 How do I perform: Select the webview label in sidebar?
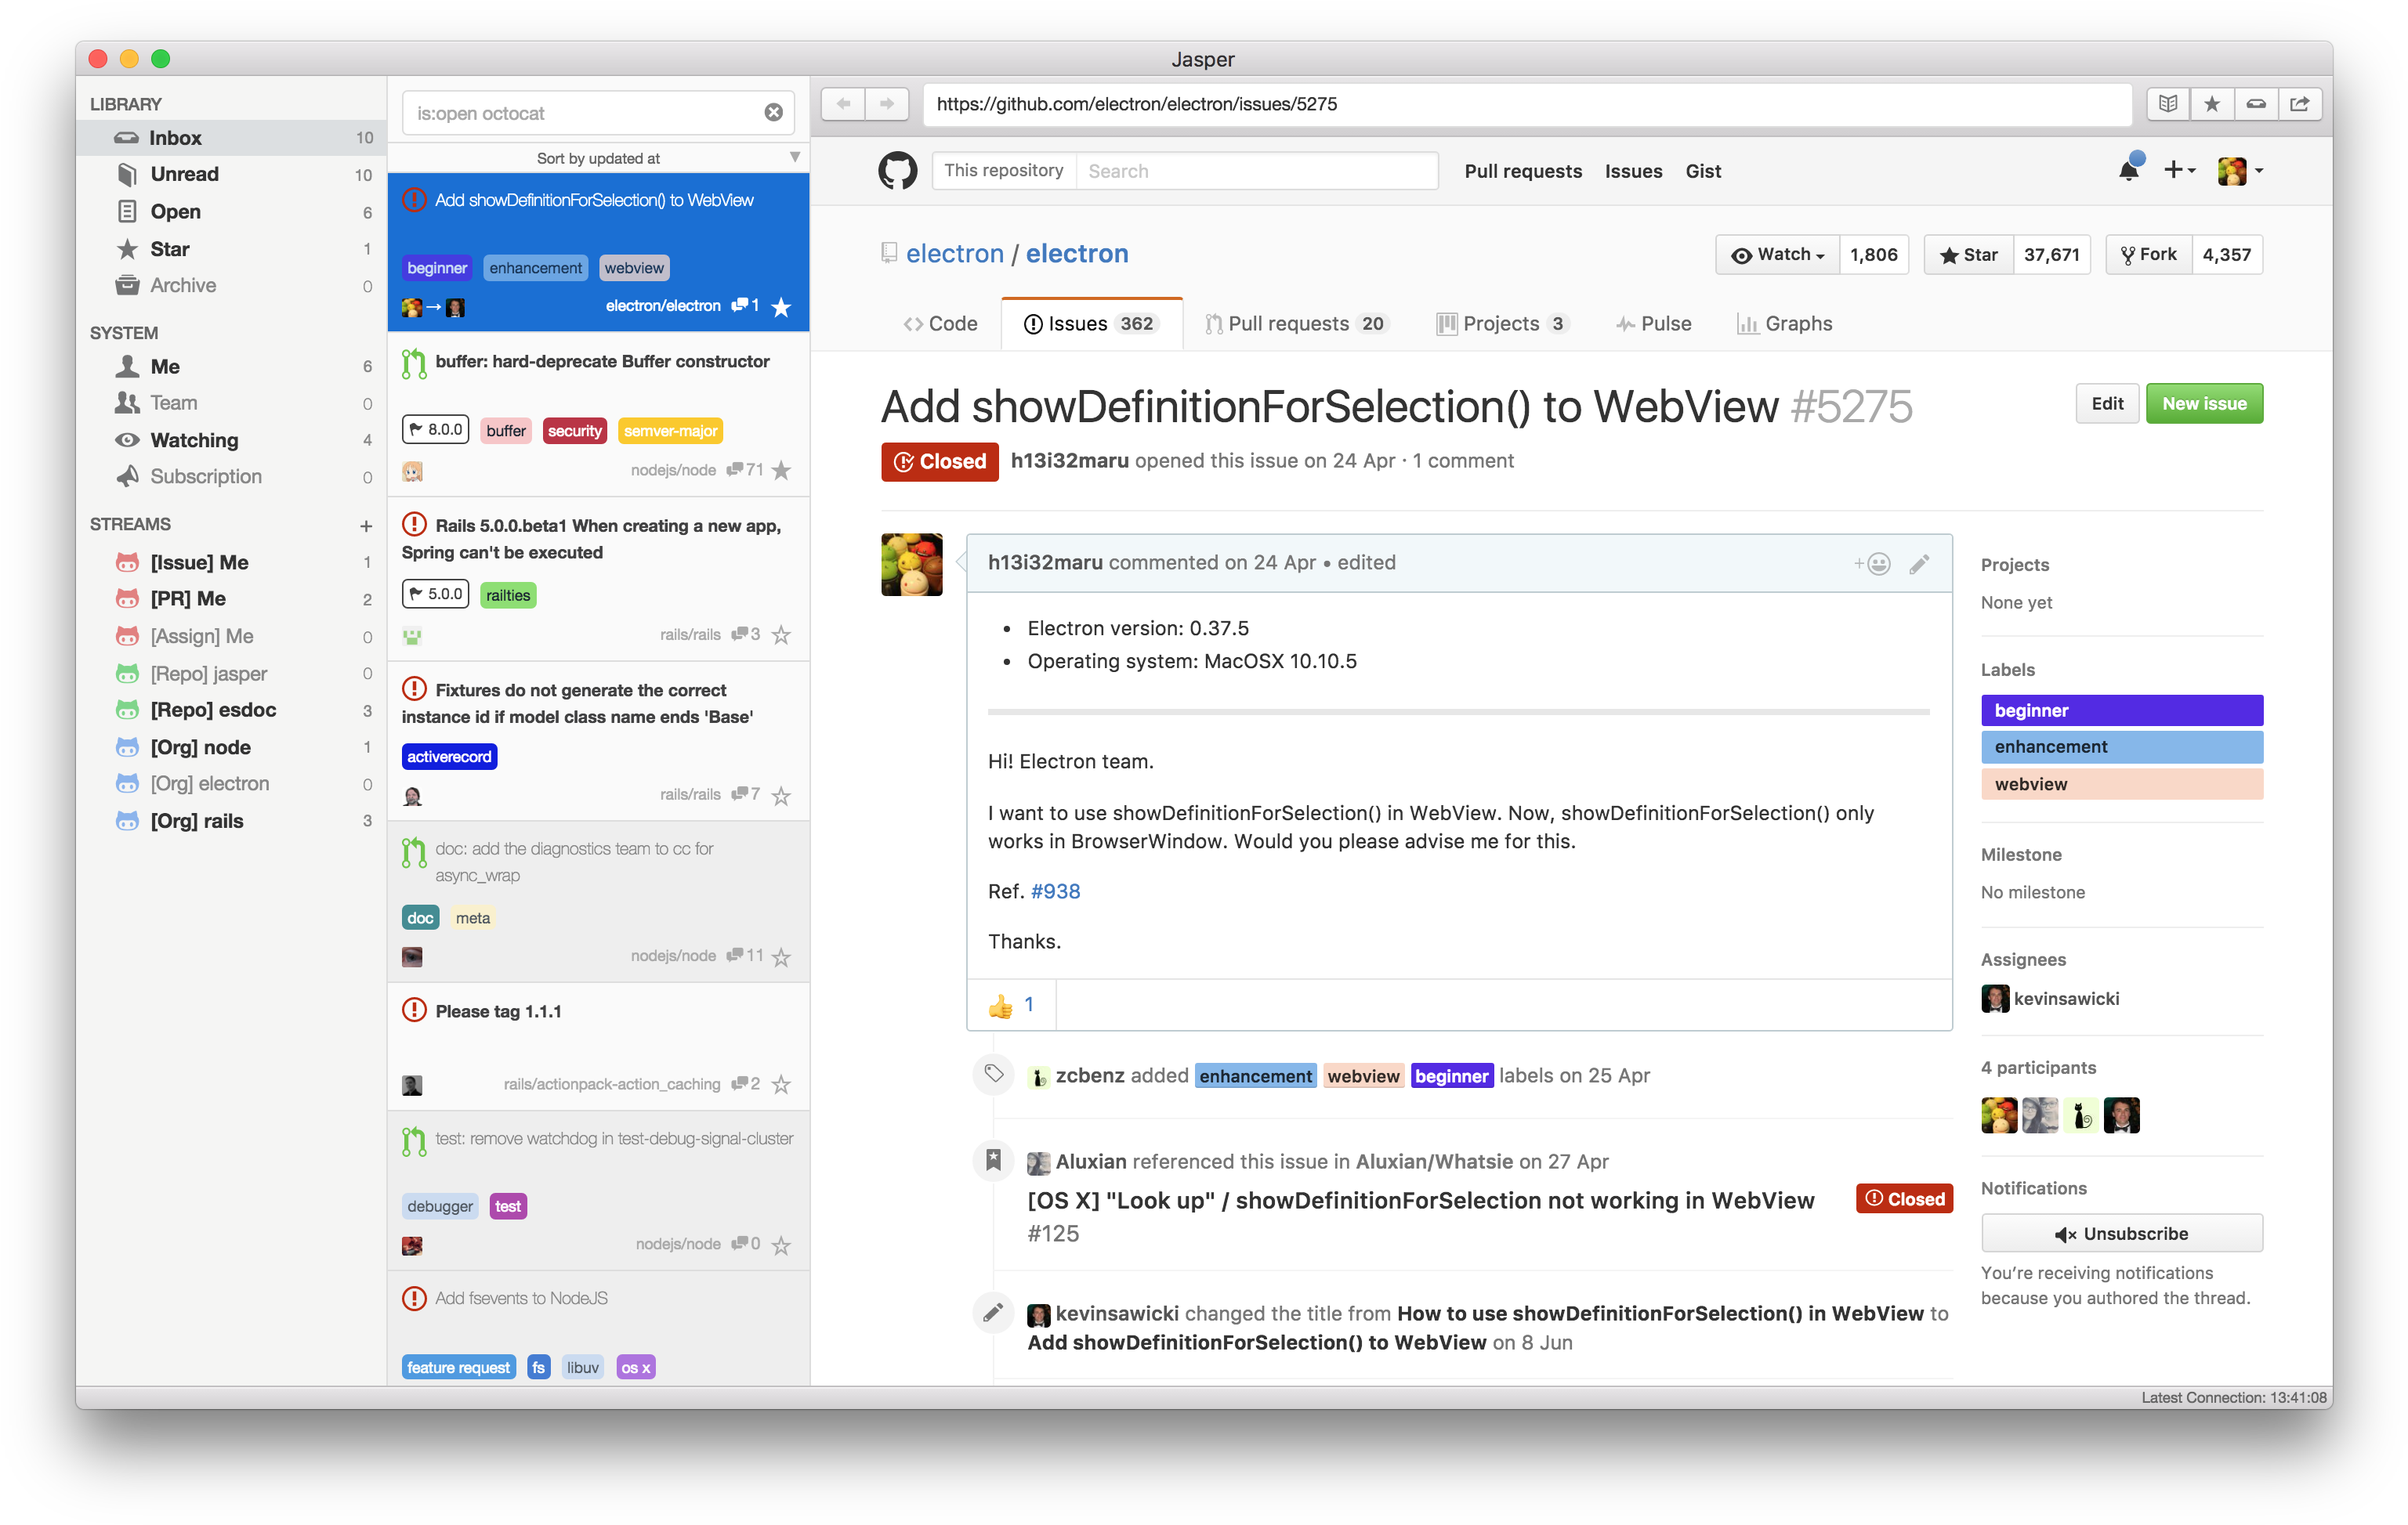[2122, 785]
